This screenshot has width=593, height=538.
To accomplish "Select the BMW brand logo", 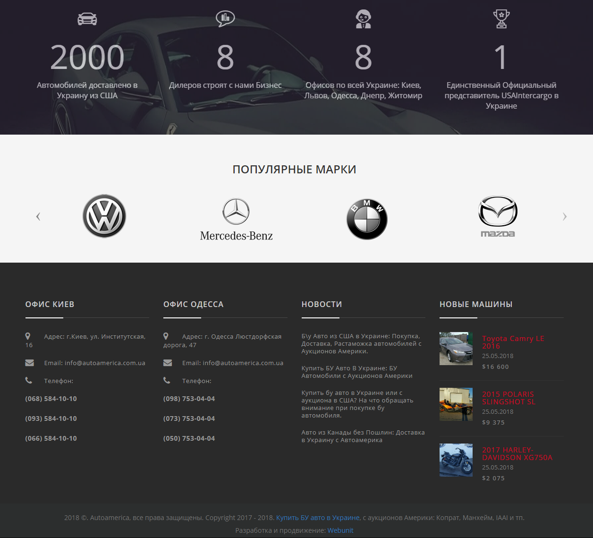I will tap(367, 219).
